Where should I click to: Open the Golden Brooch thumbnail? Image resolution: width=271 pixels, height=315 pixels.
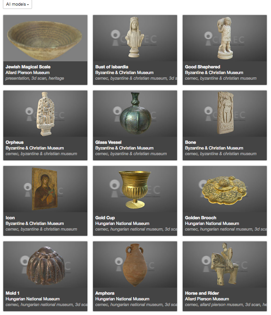click(x=225, y=189)
